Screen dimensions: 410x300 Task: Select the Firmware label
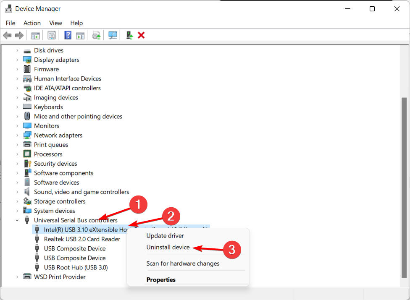(x=46, y=69)
